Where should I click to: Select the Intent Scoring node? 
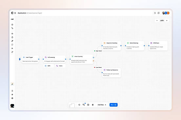point(82,59)
